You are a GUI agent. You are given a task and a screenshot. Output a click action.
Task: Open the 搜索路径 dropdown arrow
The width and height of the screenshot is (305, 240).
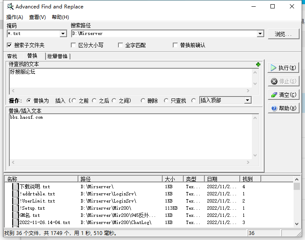point(260,34)
